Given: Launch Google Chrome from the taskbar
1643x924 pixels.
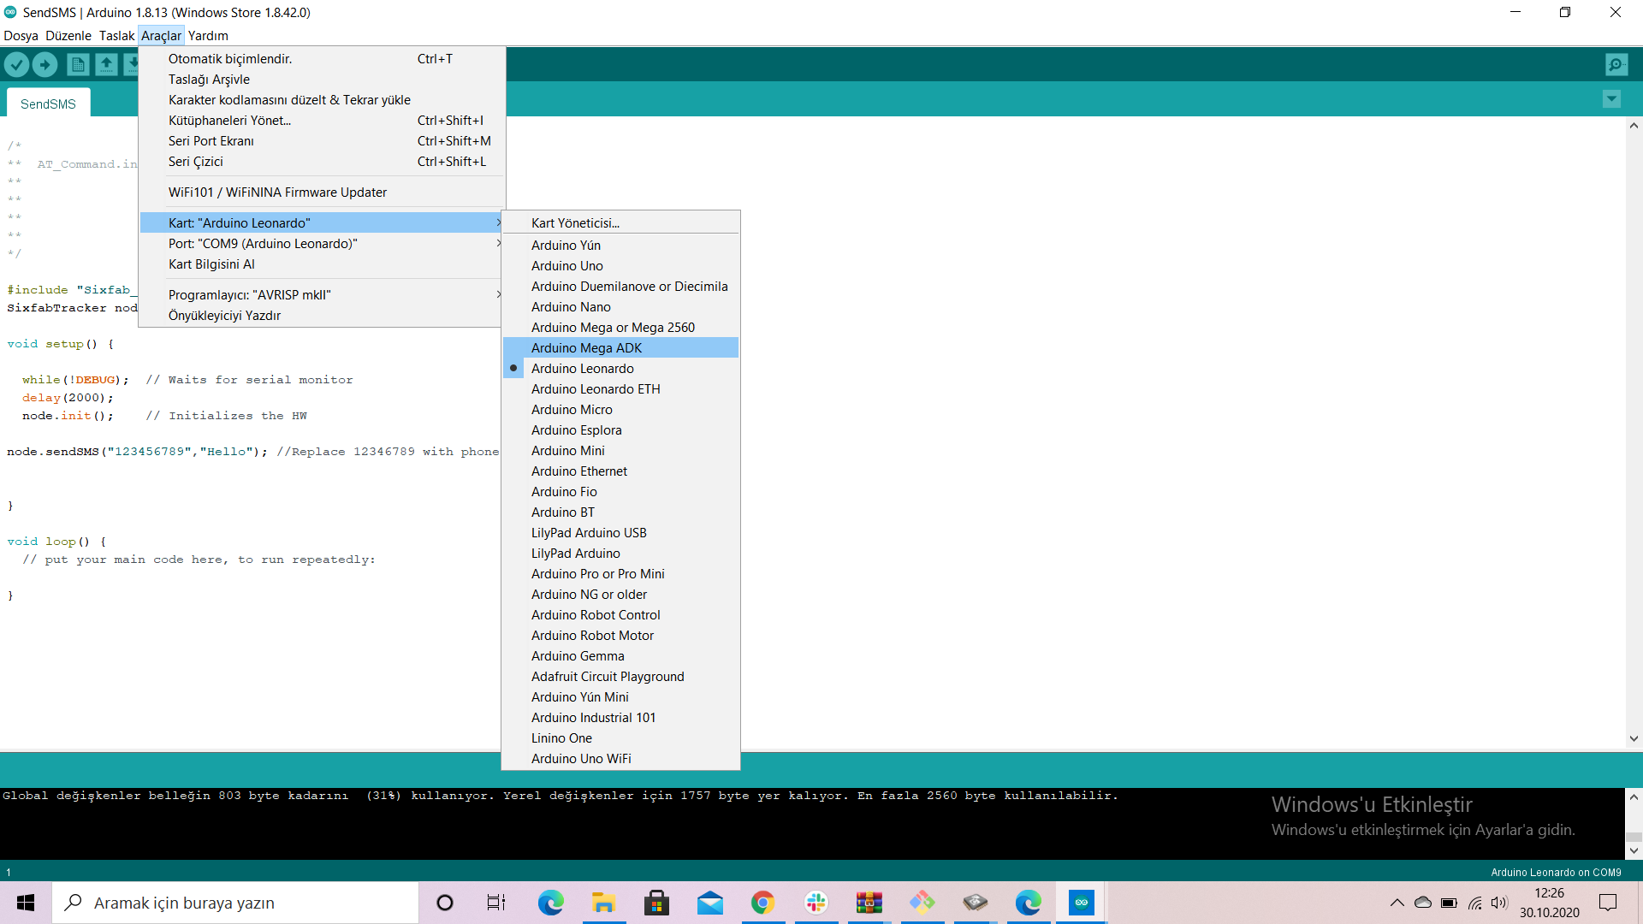Looking at the screenshot, I should click(762, 903).
